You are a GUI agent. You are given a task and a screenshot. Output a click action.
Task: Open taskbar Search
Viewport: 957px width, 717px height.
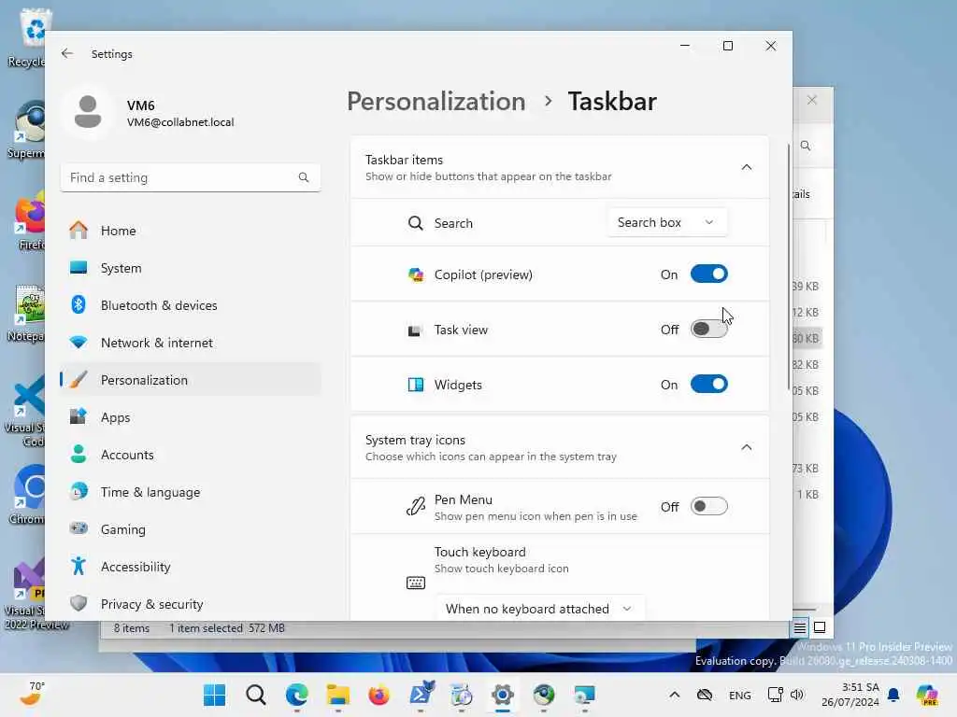(x=256, y=695)
